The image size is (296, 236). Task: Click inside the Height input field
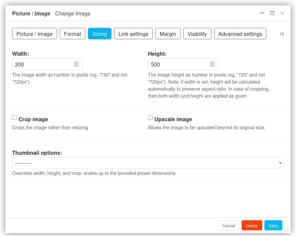[x=178, y=64]
